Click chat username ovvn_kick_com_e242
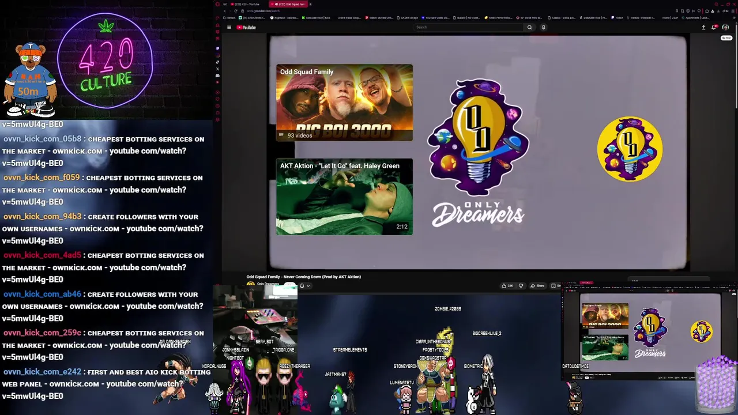The width and height of the screenshot is (738, 415). [x=42, y=372]
